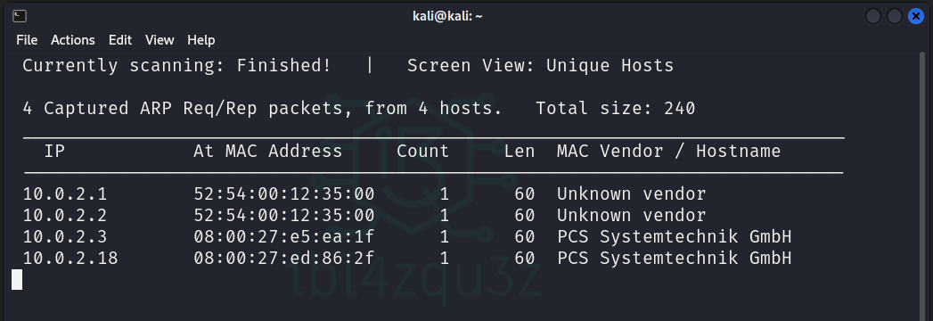Select IP address 10.0.2.3
The height and width of the screenshot is (321, 933).
click(65, 237)
